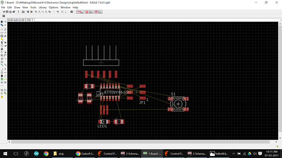Open the Options menu
The width and height of the screenshot is (282, 158).
(54, 7)
